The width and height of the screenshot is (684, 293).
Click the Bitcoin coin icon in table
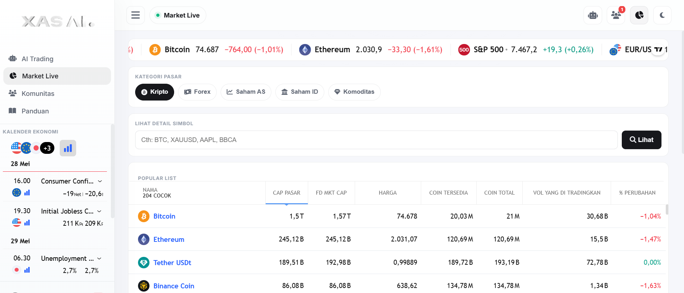pos(144,216)
